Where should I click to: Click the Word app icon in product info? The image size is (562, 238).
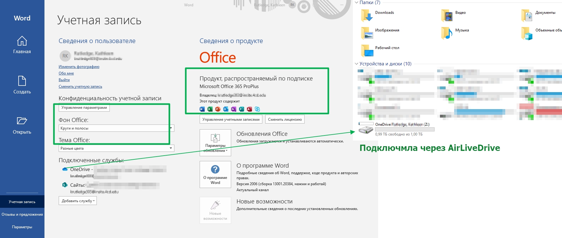pyautogui.click(x=202, y=109)
